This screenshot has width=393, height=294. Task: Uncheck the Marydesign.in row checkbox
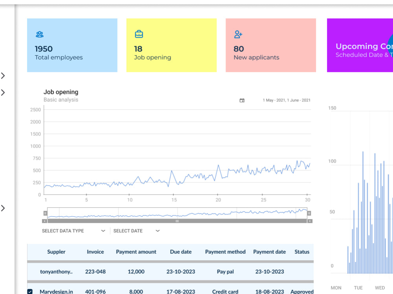[30, 292]
